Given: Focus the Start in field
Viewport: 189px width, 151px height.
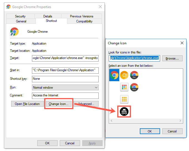Looking at the screenshot, I should tap(65, 70).
